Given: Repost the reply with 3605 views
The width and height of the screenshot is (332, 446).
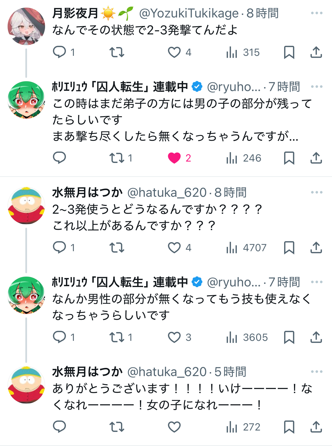Looking at the screenshot, I should [x=117, y=337].
